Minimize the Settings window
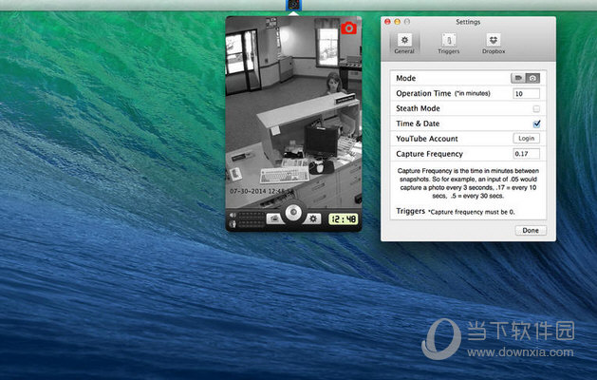The height and width of the screenshot is (380, 597). (x=397, y=22)
